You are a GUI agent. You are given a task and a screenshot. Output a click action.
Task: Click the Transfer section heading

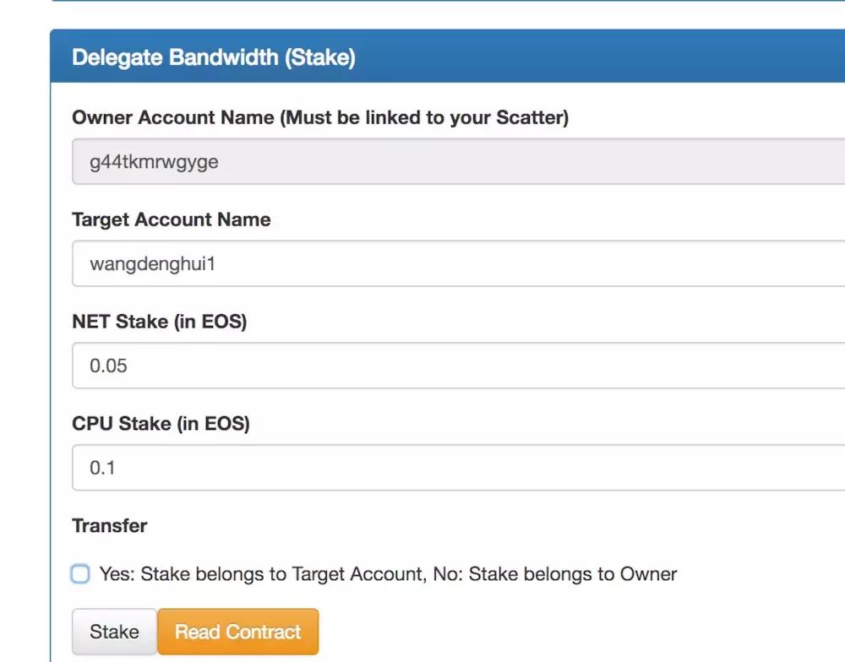[110, 526]
